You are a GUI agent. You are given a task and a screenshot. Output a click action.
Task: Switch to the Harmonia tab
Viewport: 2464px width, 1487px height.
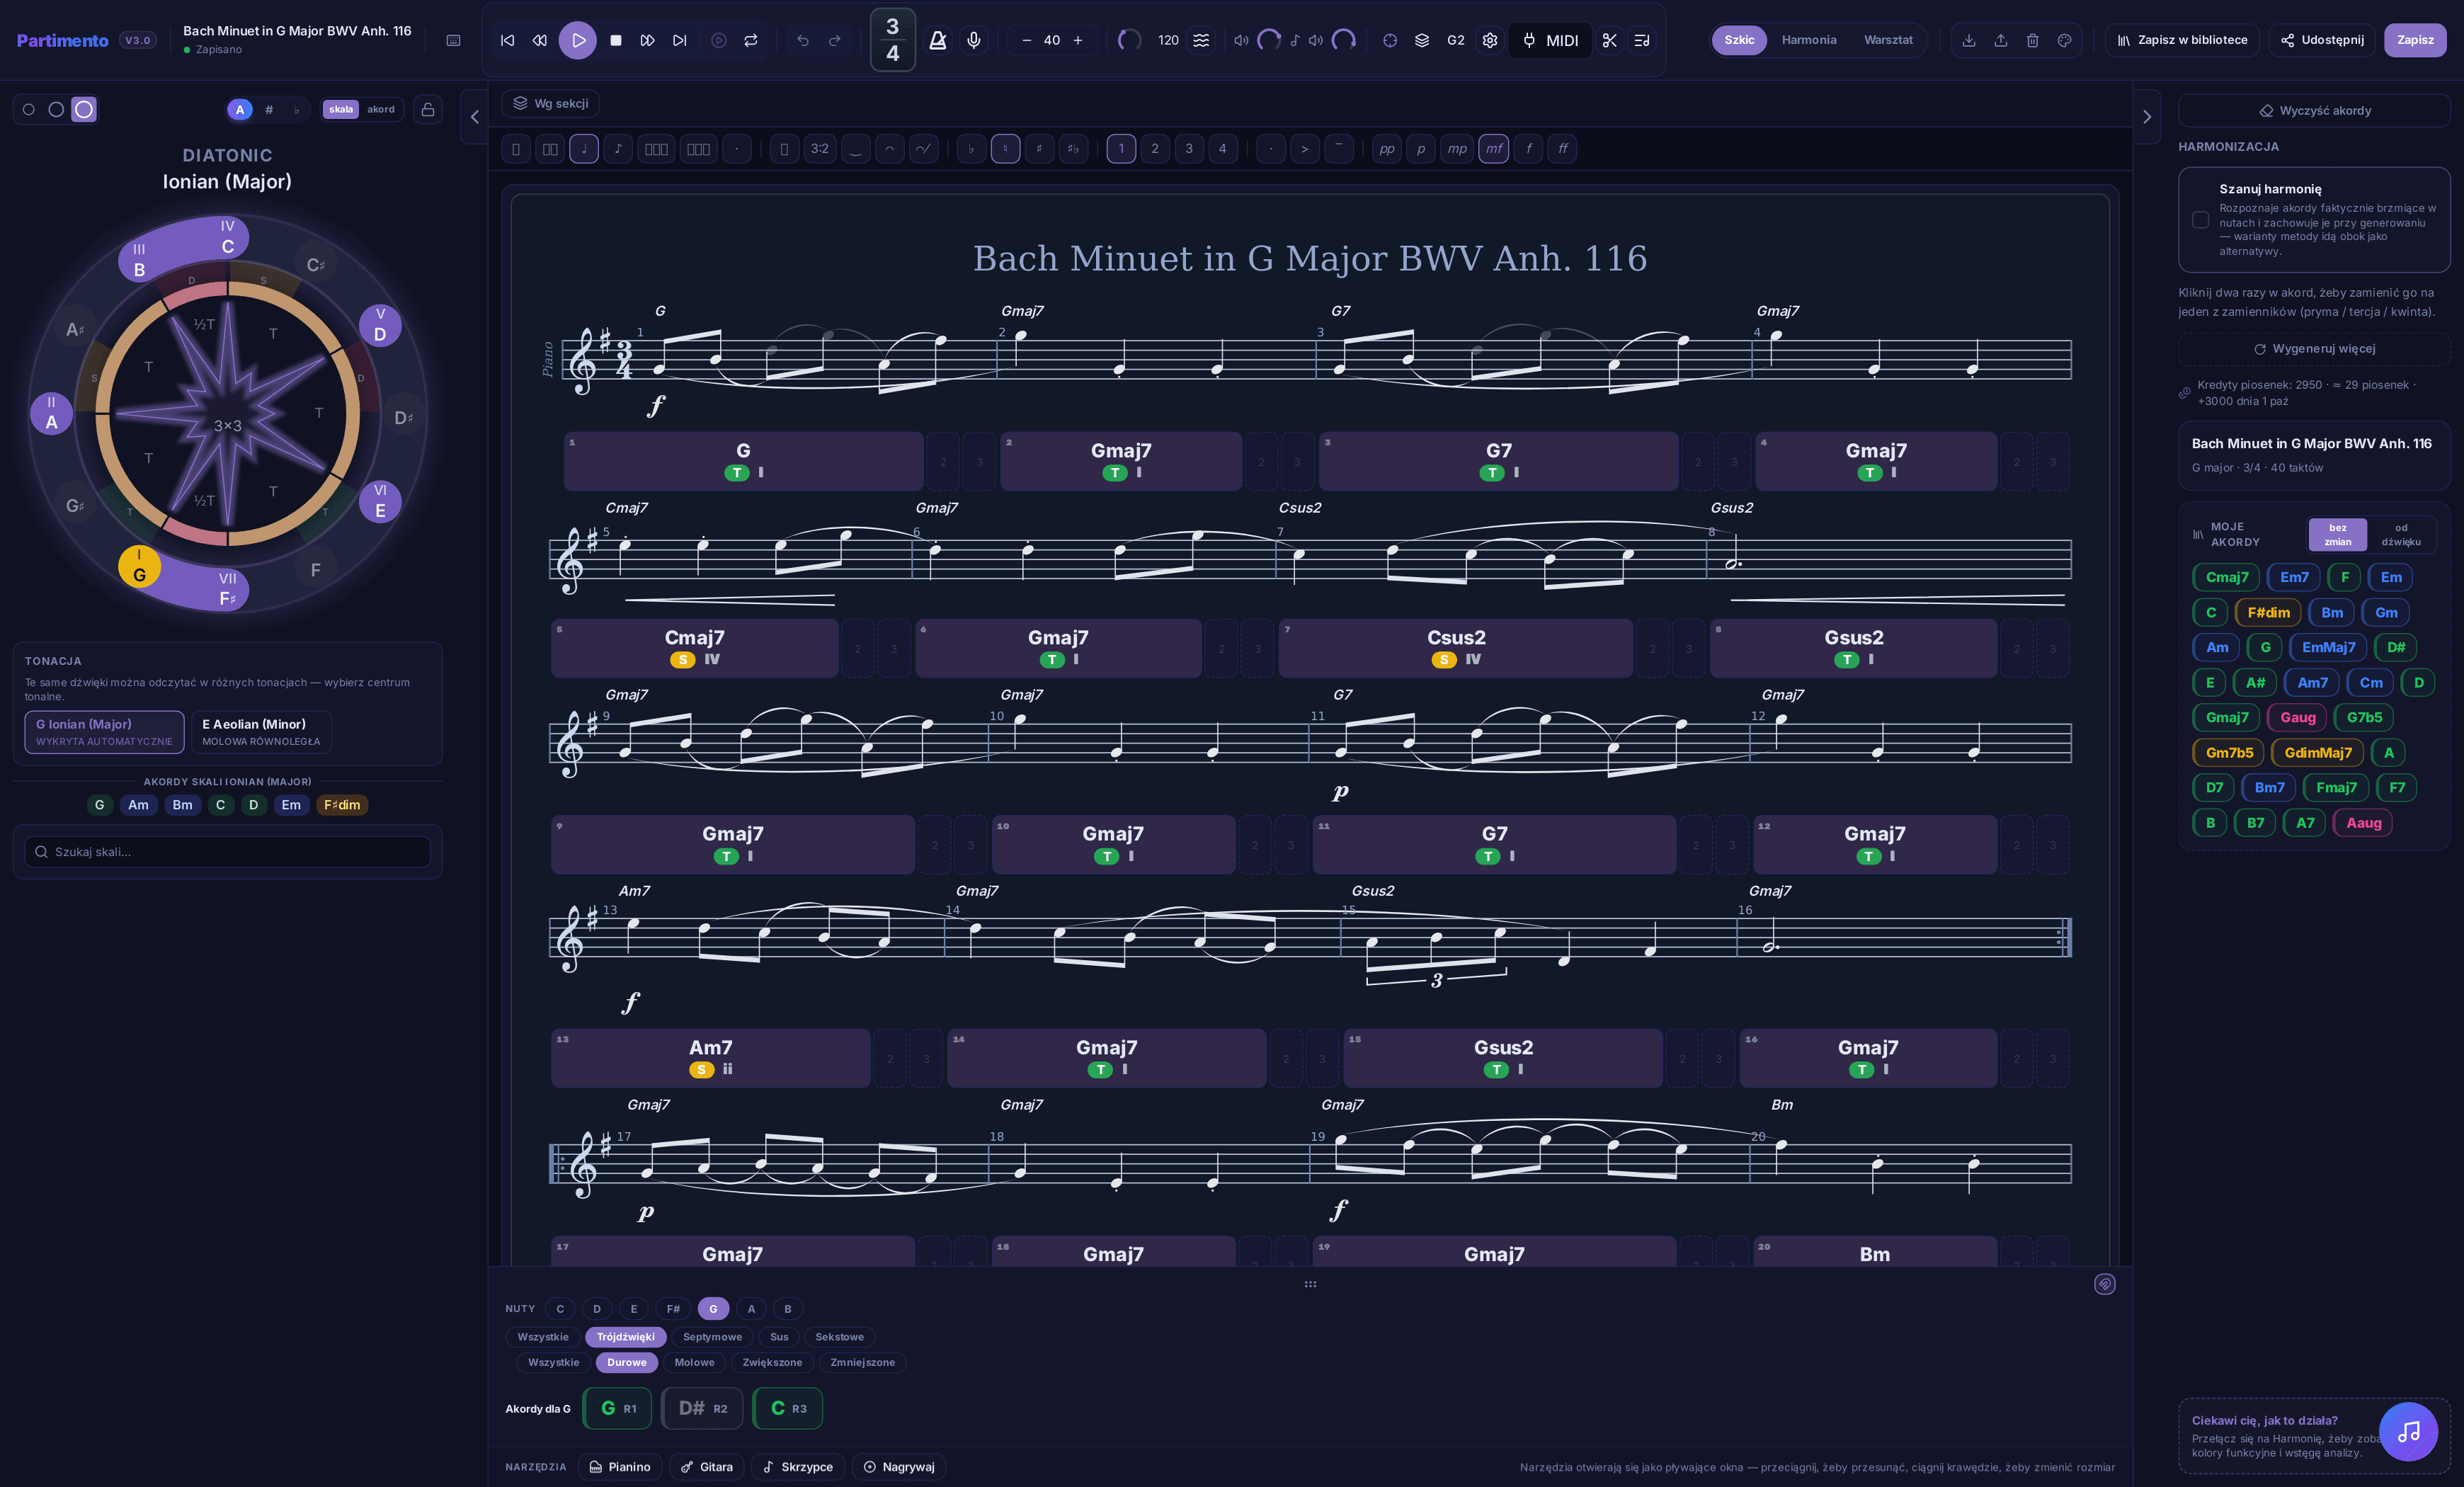pos(1808,40)
